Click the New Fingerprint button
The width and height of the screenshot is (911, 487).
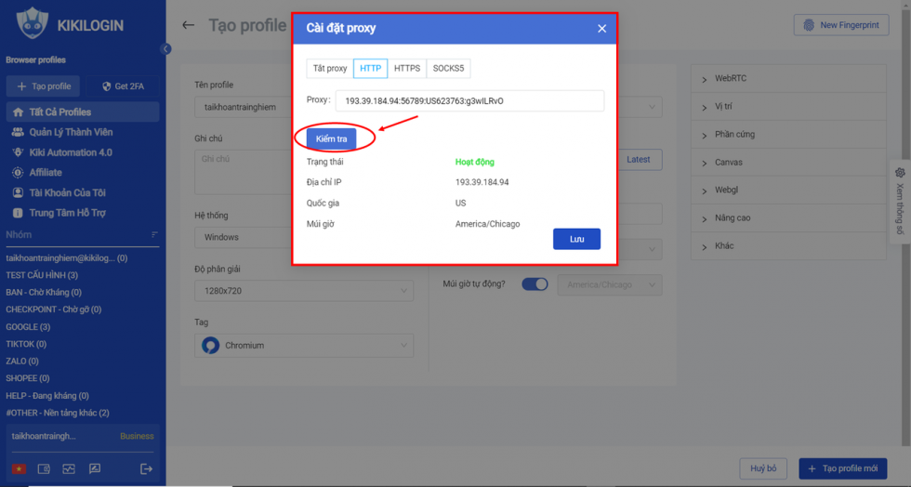pyautogui.click(x=841, y=25)
